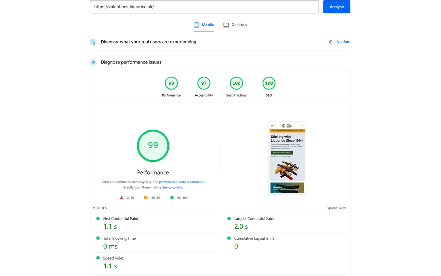Click the red triangle 0–49 legend marker
Viewport: 441px width, 276px height.
coord(121,197)
